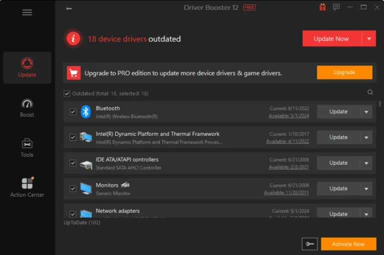Open the feedback chat icon

click(336, 7)
